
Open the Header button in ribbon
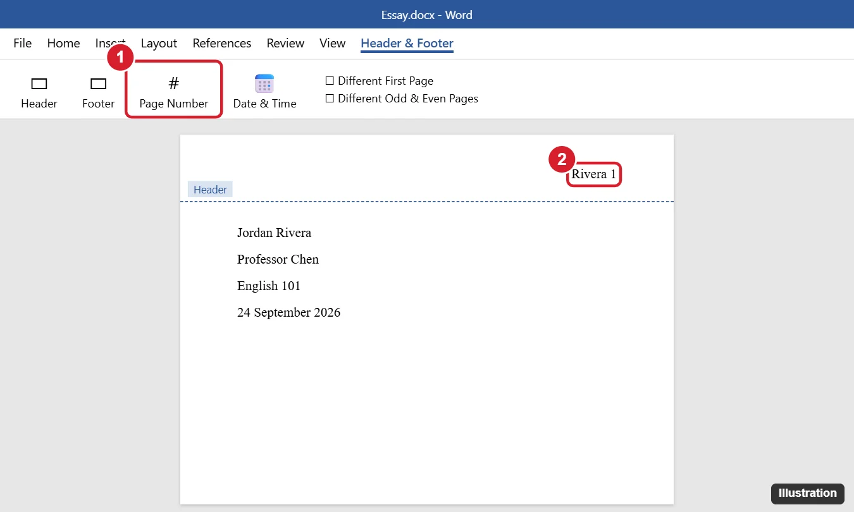coord(39,92)
